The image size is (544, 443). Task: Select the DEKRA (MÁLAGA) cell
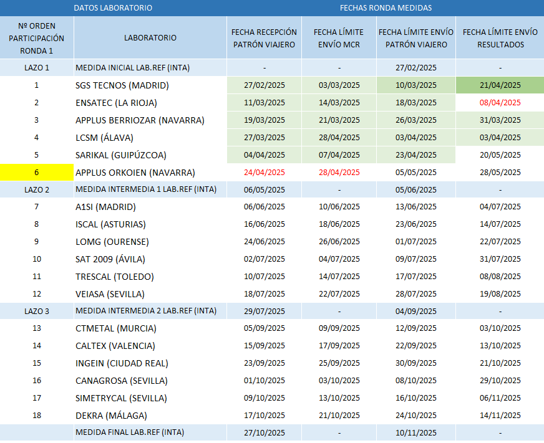tap(150, 415)
